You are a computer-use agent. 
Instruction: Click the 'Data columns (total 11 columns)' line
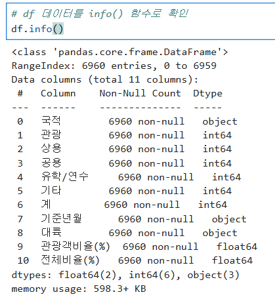point(105,79)
